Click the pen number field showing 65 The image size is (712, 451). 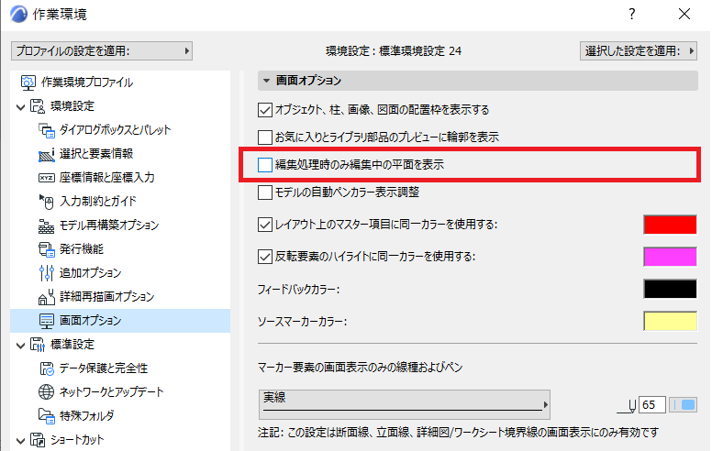pos(652,405)
